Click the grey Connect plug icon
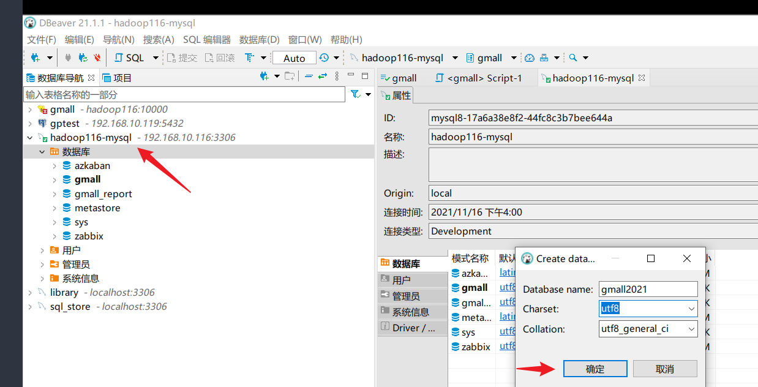The height and width of the screenshot is (387, 758). point(67,58)
